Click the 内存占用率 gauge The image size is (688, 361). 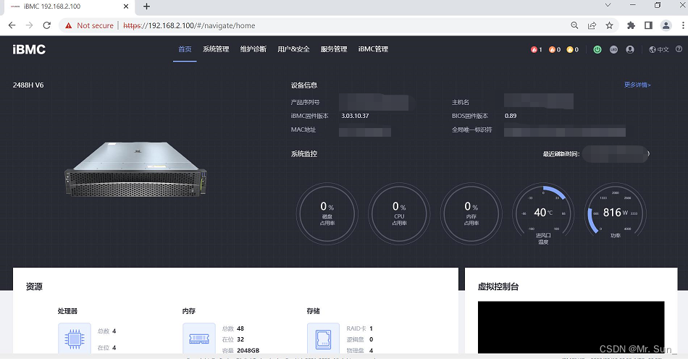click(471, 214)
